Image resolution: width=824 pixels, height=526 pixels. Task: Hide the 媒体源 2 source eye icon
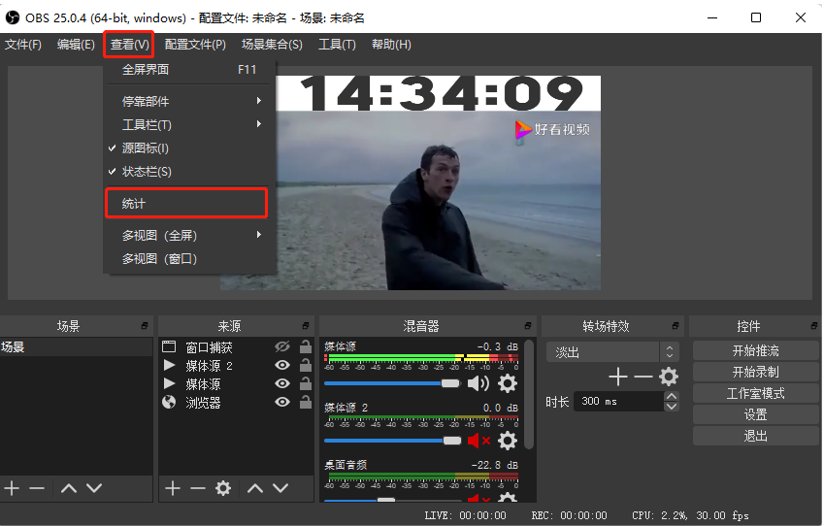click(x=282, y=365)
